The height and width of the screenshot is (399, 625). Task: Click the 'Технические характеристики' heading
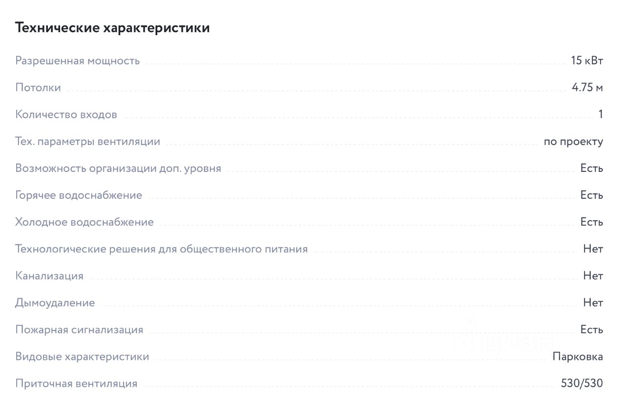(x=113, y=28)
